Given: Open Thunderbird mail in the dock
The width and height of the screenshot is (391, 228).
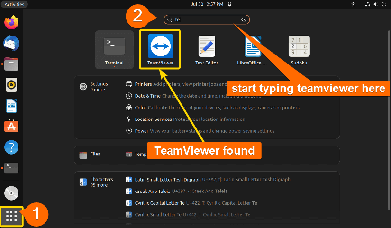Looking at the screenshot, I should point(11,43).
